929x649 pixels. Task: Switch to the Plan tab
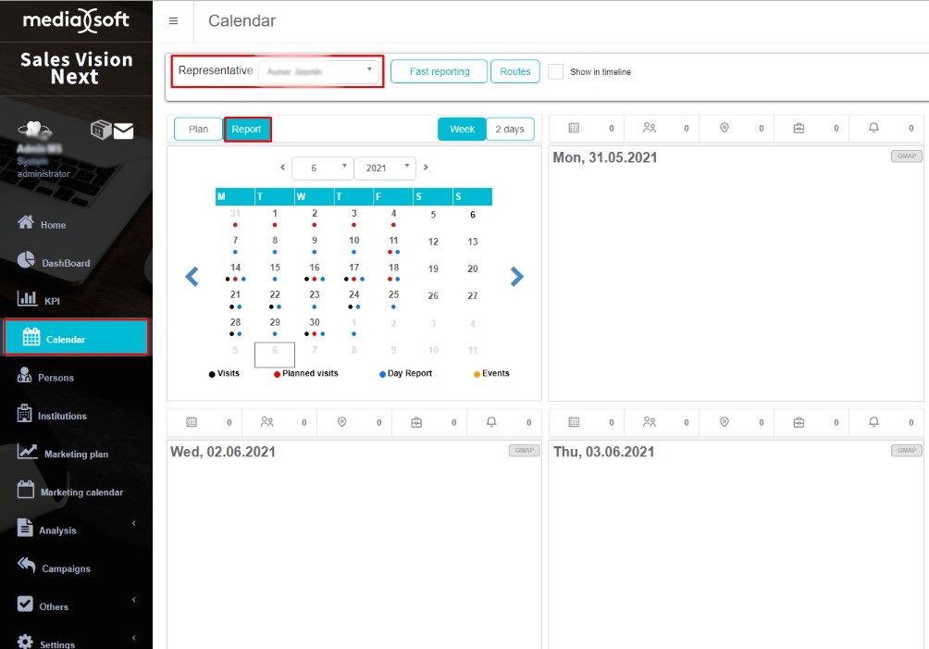click(198, 129)
